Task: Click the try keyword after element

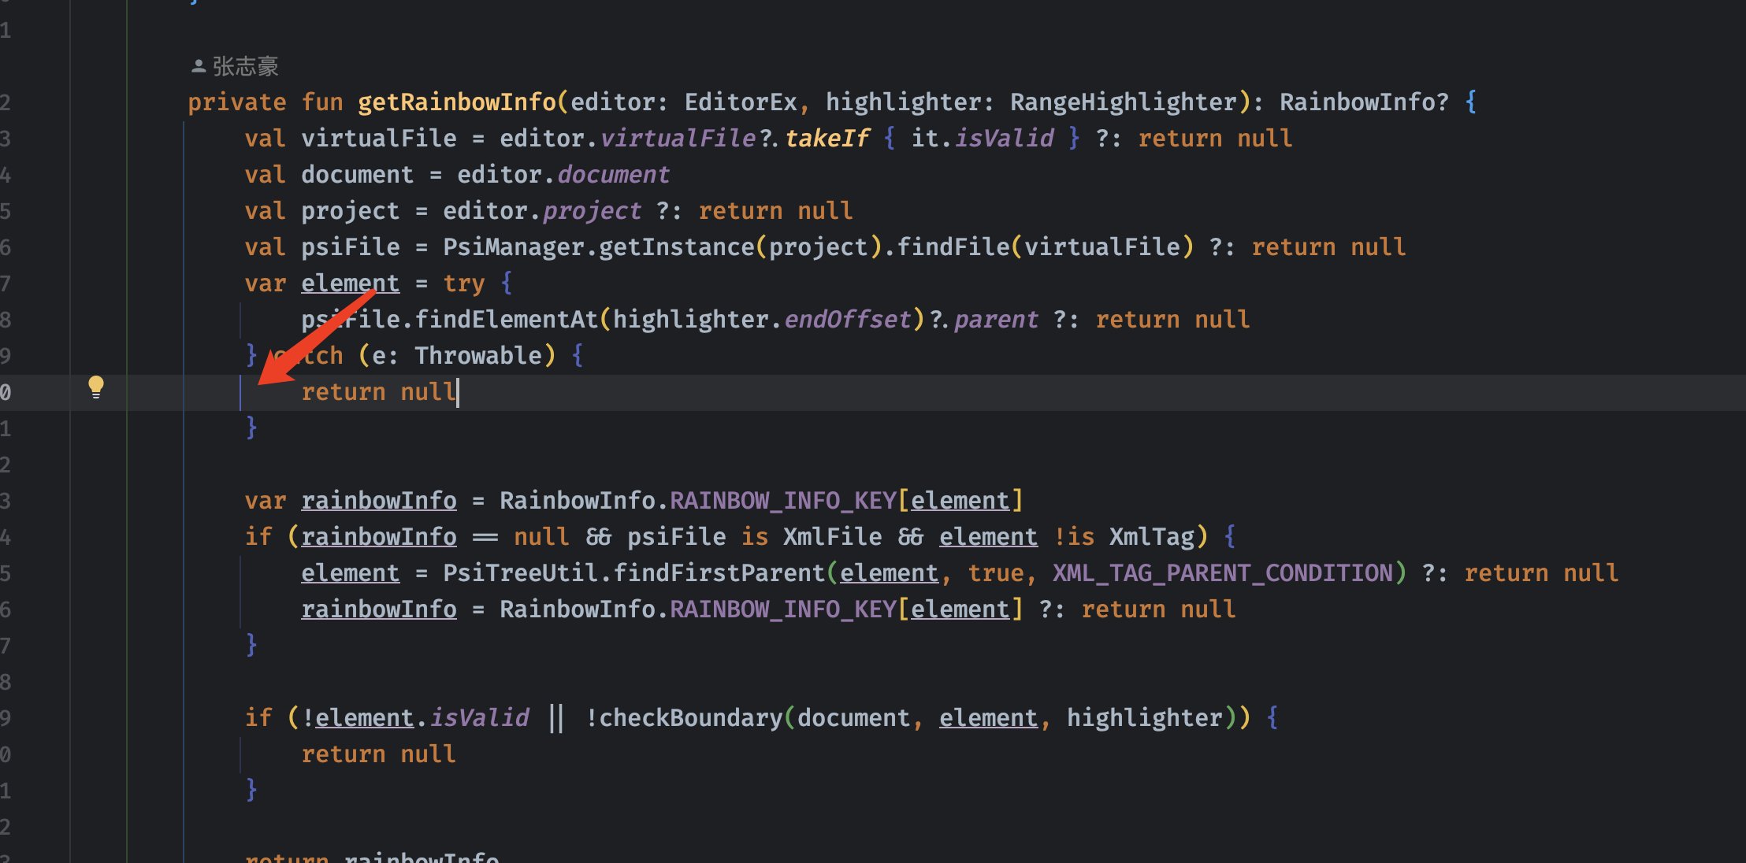Action: click(x=463, y=283)
